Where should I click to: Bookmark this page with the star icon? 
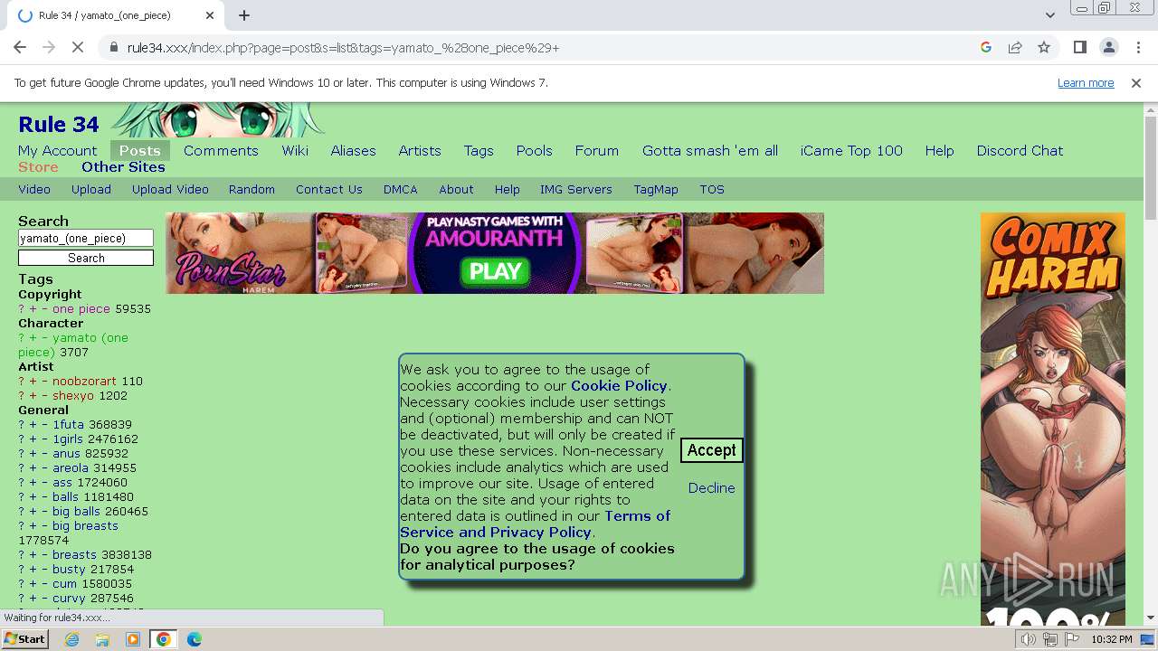pyautogui.click(x=1044, y=47)
